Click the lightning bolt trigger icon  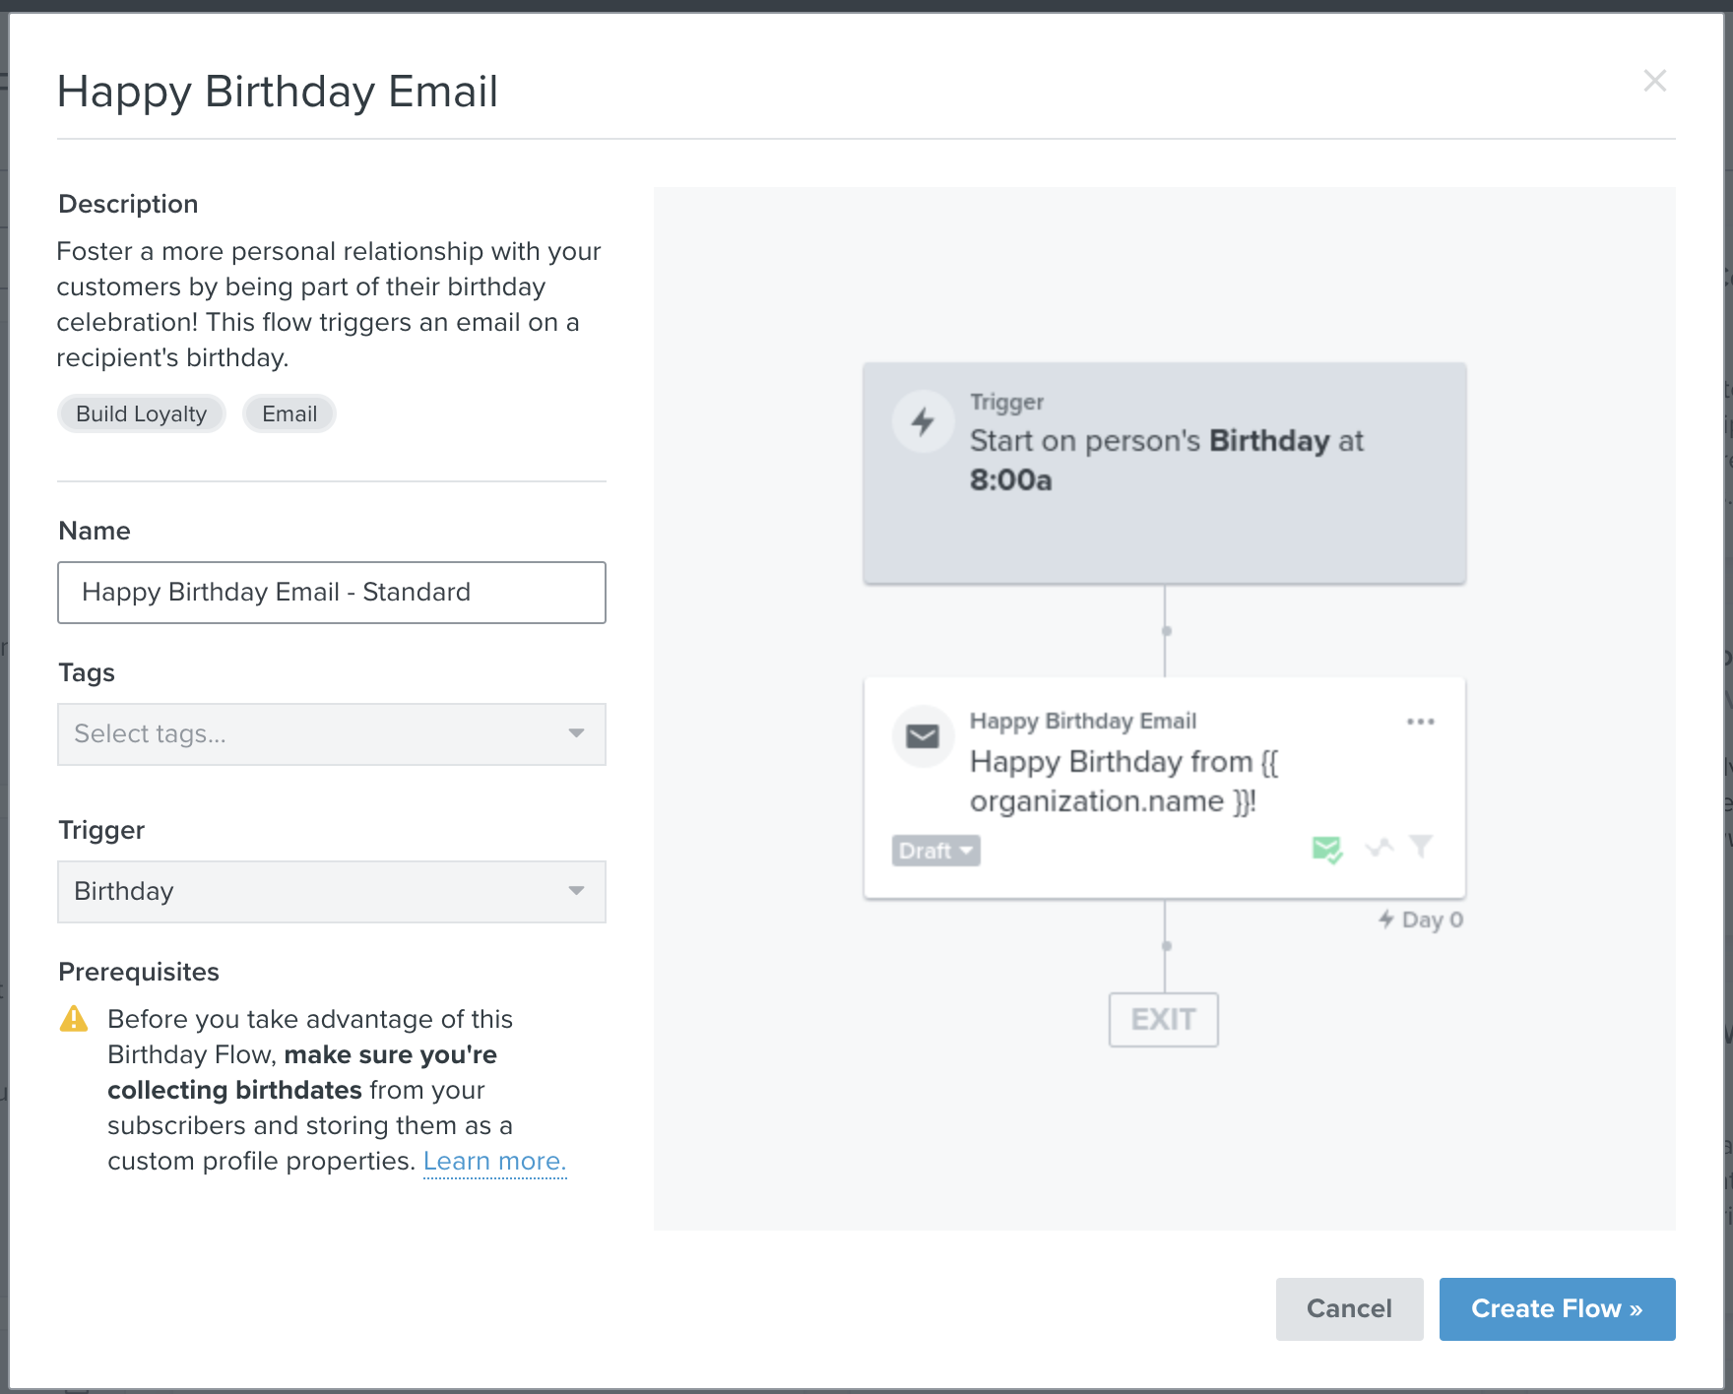click(923, 422)
